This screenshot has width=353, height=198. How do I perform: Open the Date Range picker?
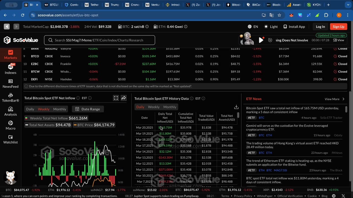click(88, 109)
